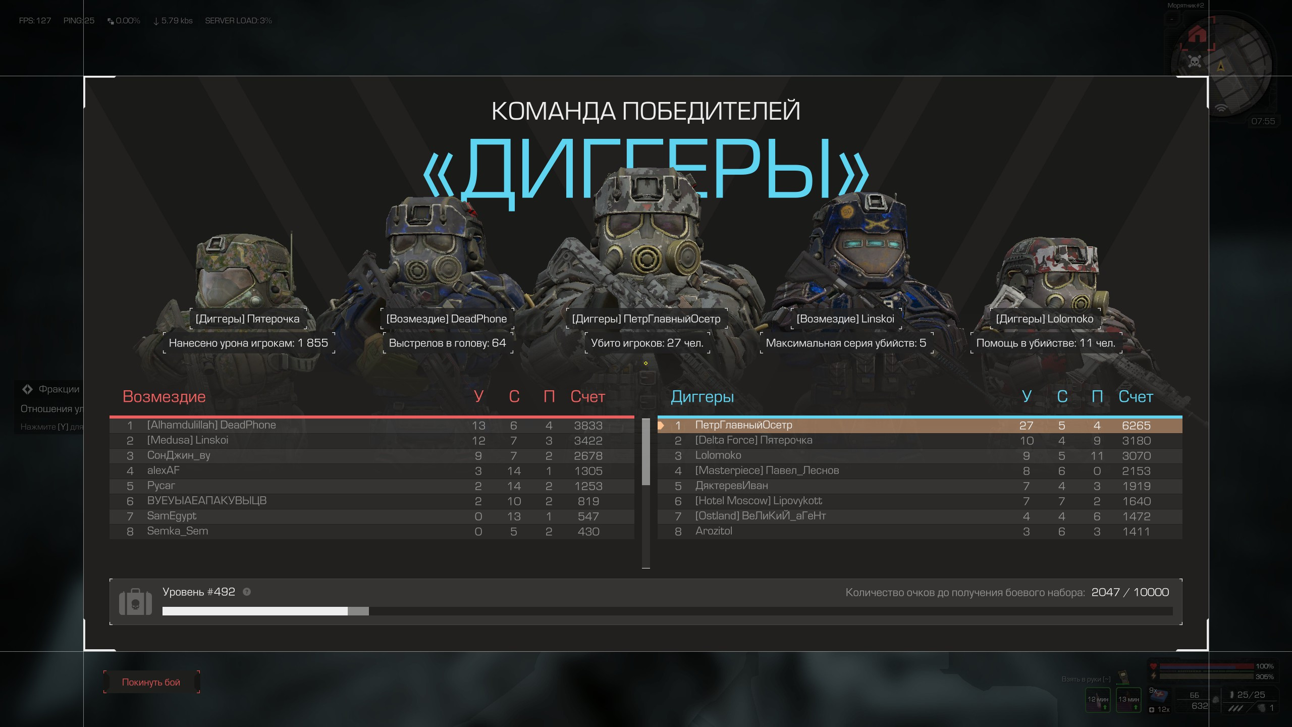This screenshot has height=727, width=1292.
Task: Click the Фракции icon in the left panel
Action: (27, 389)
